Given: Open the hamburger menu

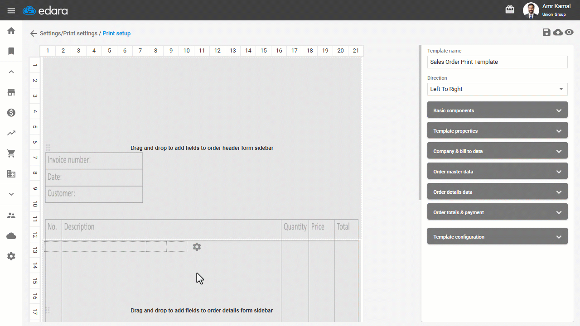Looking at the screenshot, I should [11, 10].
